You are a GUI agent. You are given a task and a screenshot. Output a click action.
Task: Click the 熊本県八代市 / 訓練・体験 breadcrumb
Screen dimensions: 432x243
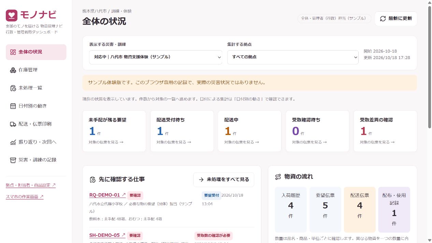click(107, 11)
